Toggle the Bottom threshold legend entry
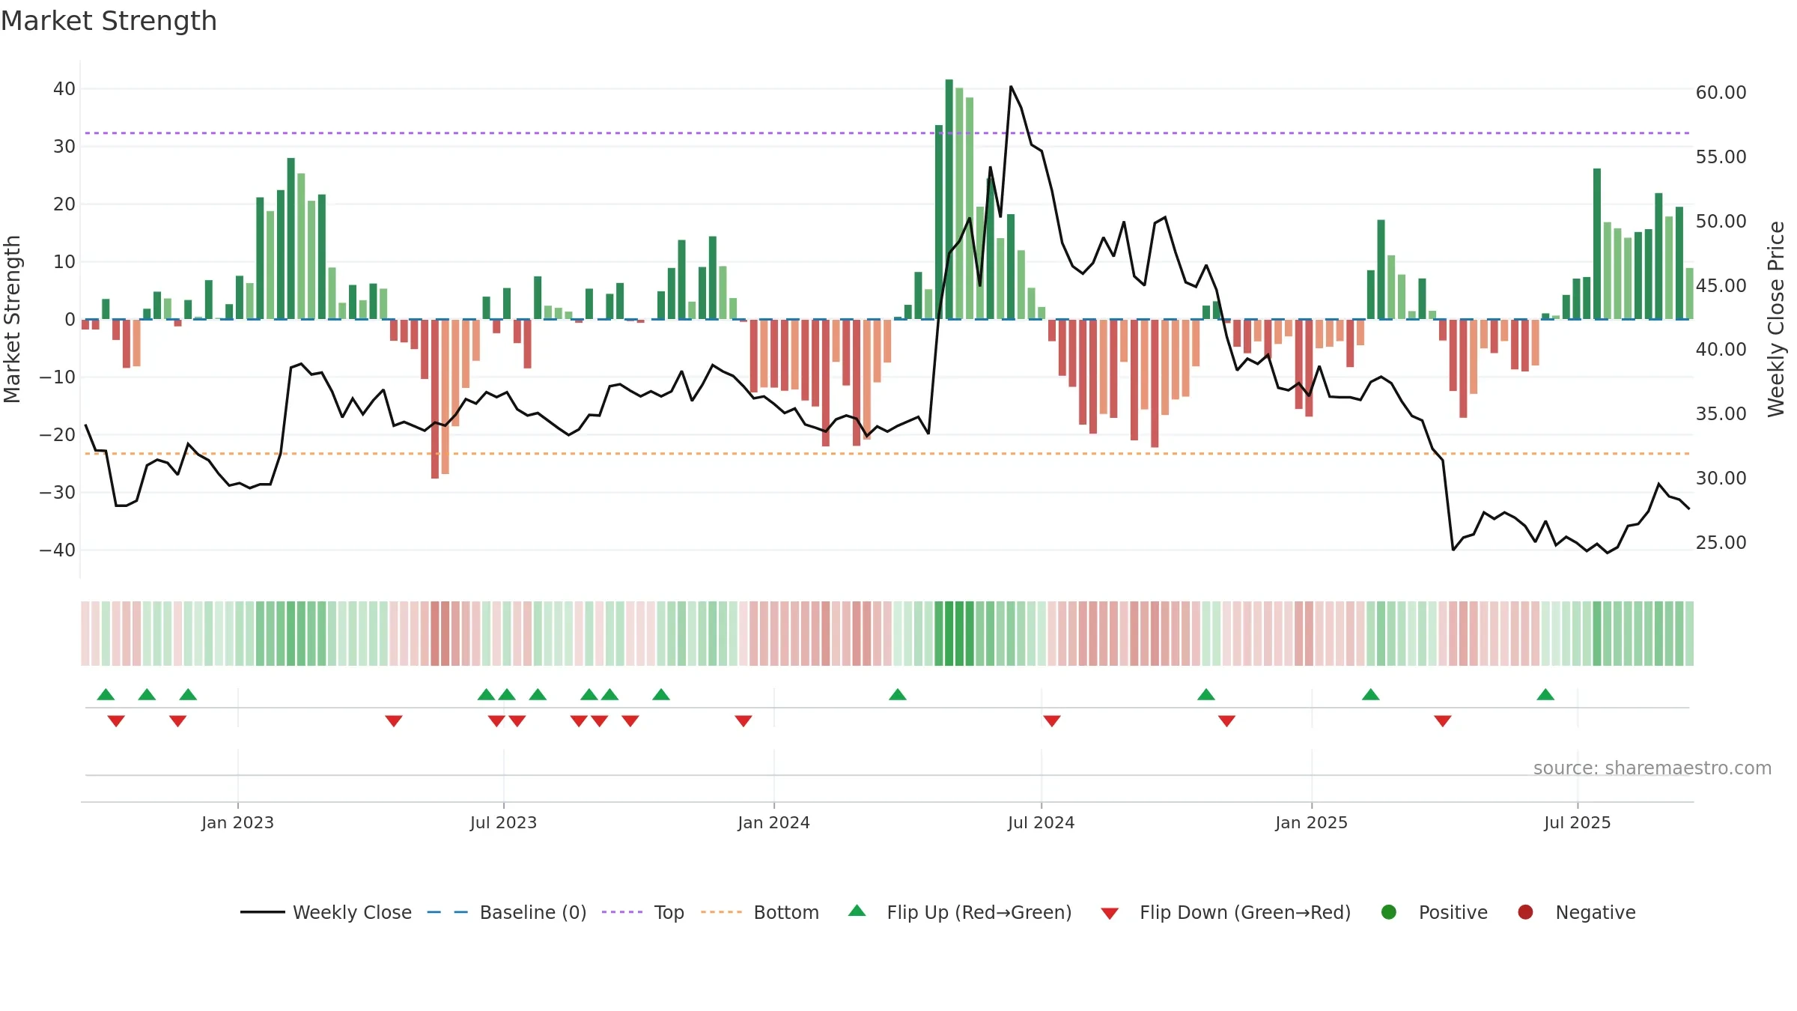Image resolution: width=1797 pixels, height=1011 pixels. click(x=760, y=912)
